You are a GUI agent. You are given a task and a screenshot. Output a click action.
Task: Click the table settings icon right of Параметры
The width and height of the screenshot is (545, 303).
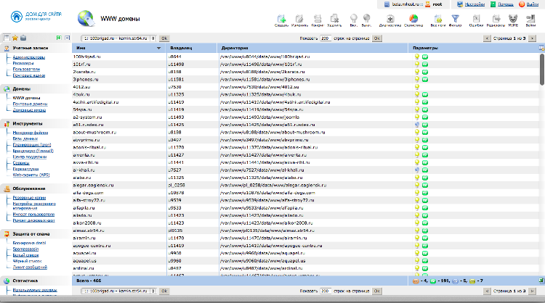click(541, 48)
